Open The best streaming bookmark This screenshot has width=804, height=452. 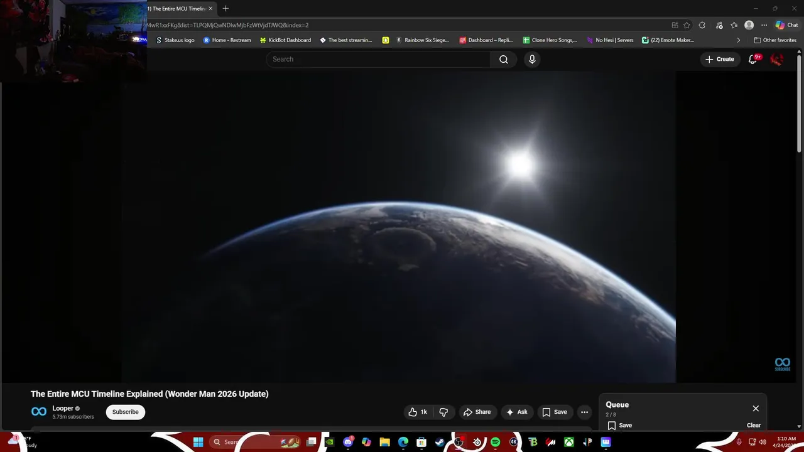346,40
